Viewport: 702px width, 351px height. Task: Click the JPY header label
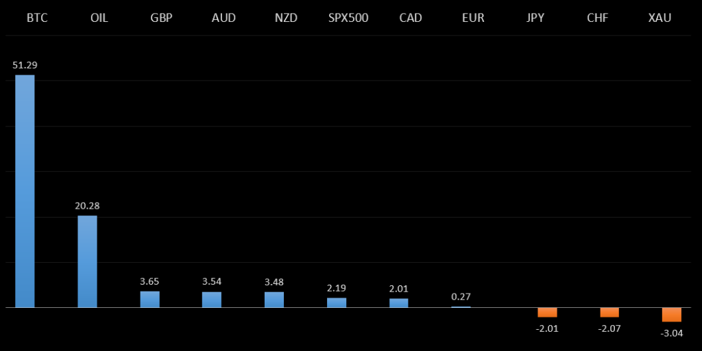(535, 18)
